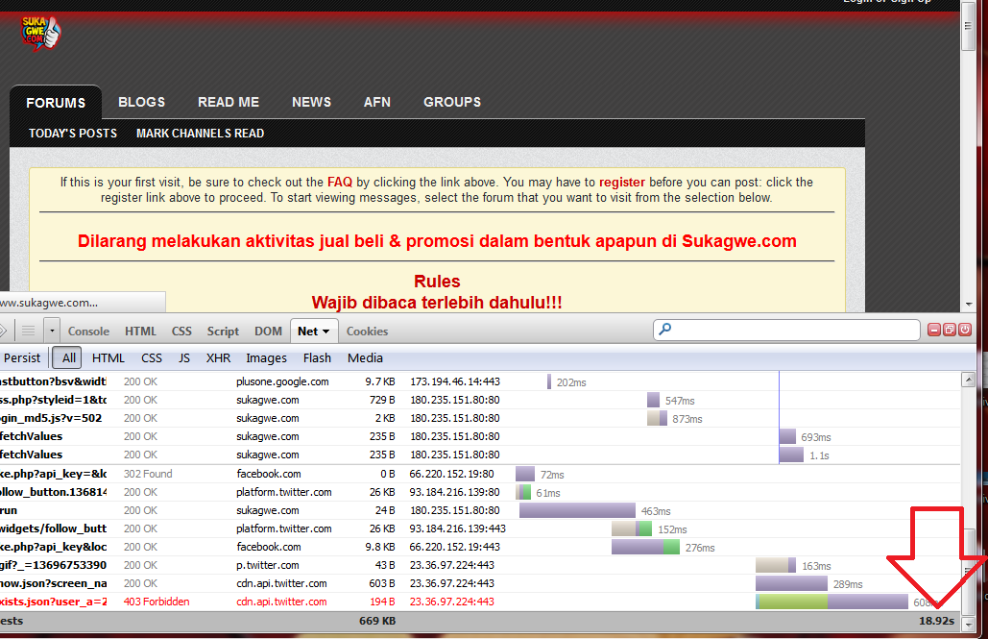Click the register link in the notice
The image size is (988, 639).
coord(622,183)
